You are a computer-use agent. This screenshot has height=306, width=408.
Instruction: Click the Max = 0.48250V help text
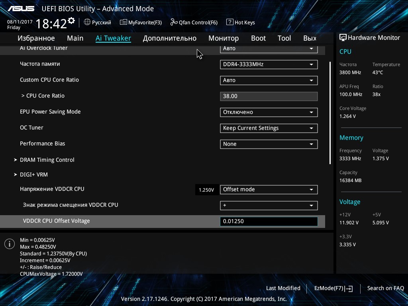[38, 247]
